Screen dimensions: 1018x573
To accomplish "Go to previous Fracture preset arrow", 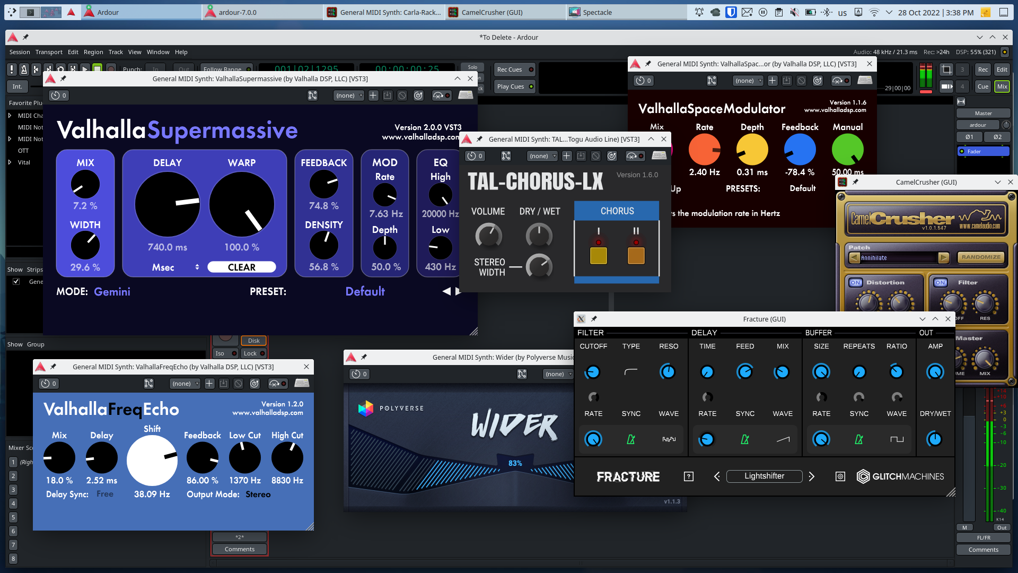I will 717,476.
